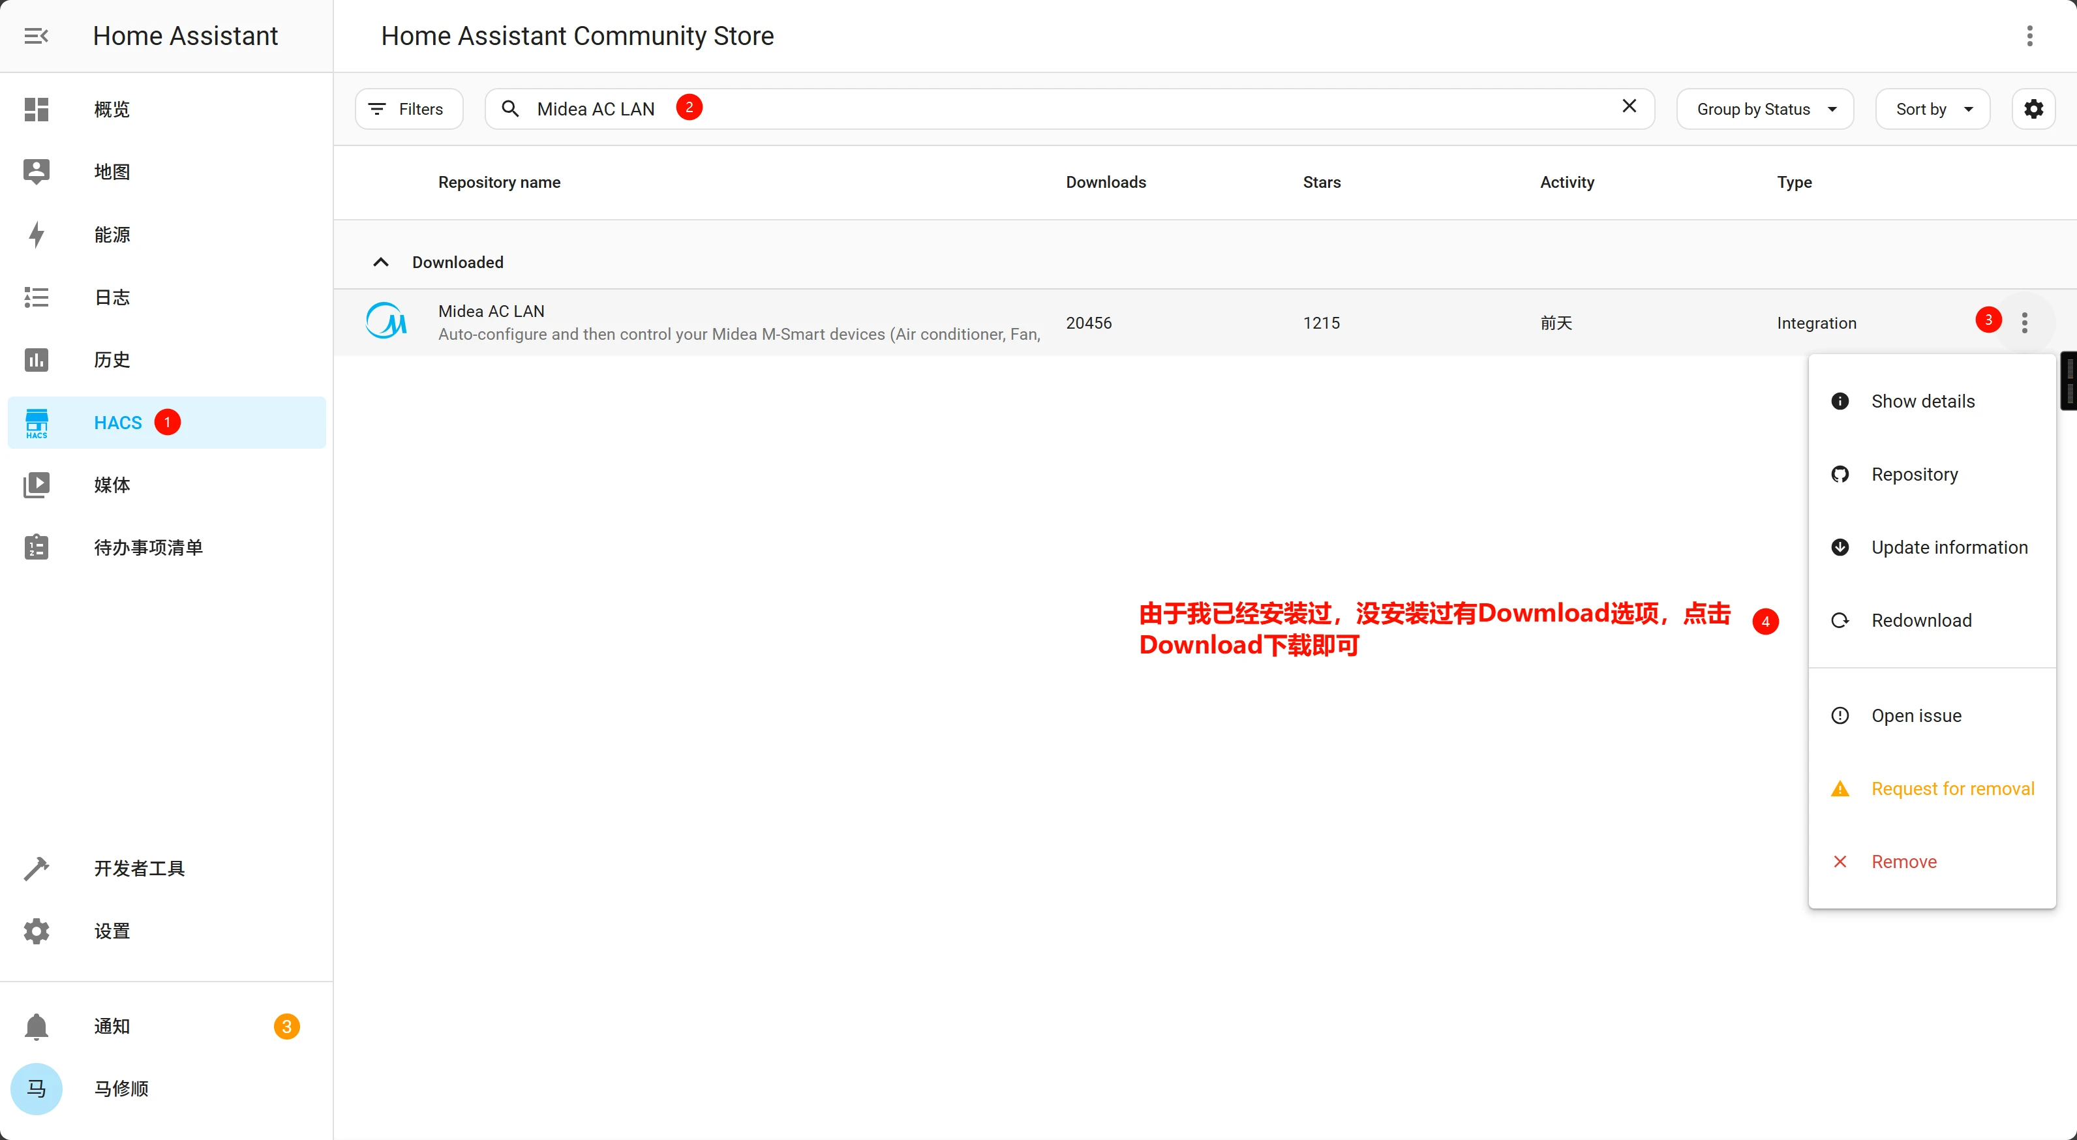Open the Midea AC LAN row's three-dot menu
Screen dimensions: 2077x1140
[x=2025, y=322]
